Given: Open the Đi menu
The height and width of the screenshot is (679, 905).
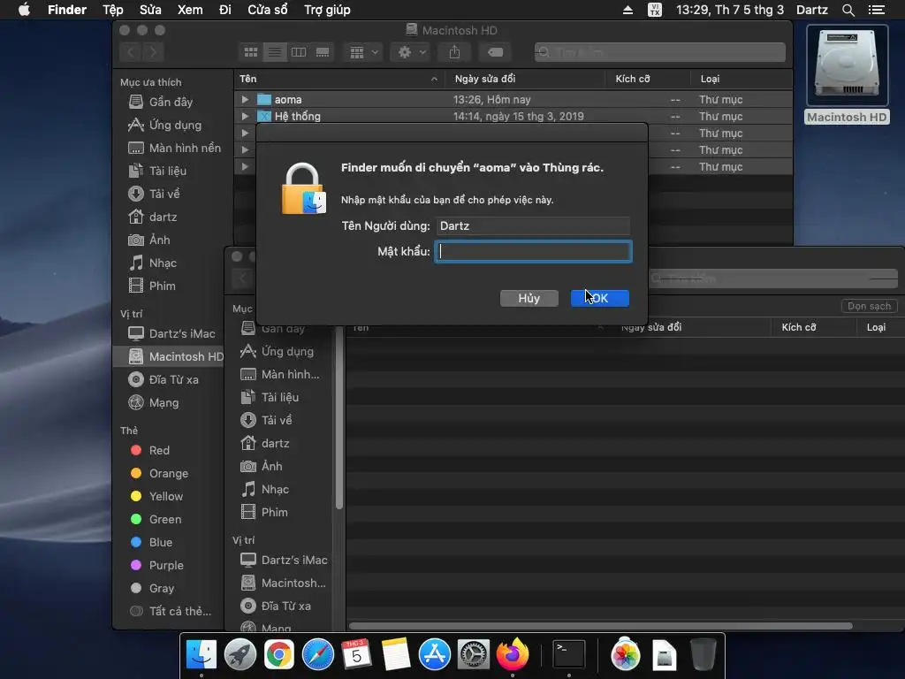Looking at the screenshot, I should tap(225, 10).
